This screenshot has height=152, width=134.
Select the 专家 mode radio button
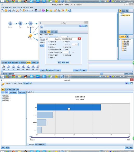click(49, 35)
